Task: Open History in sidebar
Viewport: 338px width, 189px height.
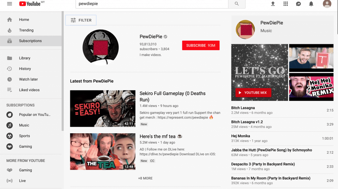Action: [31, 69]
